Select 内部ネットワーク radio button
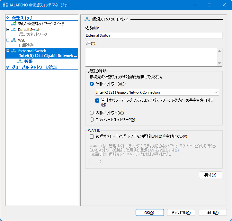 pyautogui.click(x=92, y=113)
